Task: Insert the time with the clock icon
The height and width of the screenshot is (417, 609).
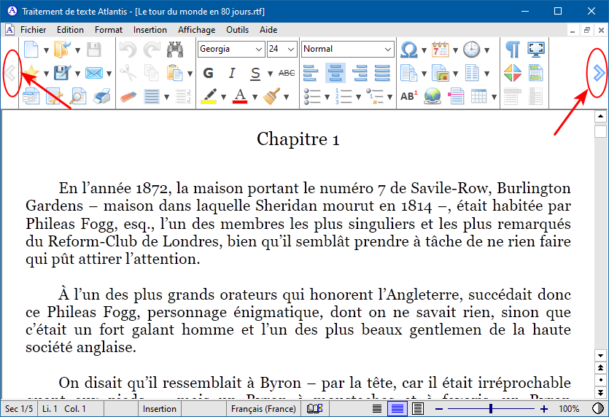Action: pos(471,50)
